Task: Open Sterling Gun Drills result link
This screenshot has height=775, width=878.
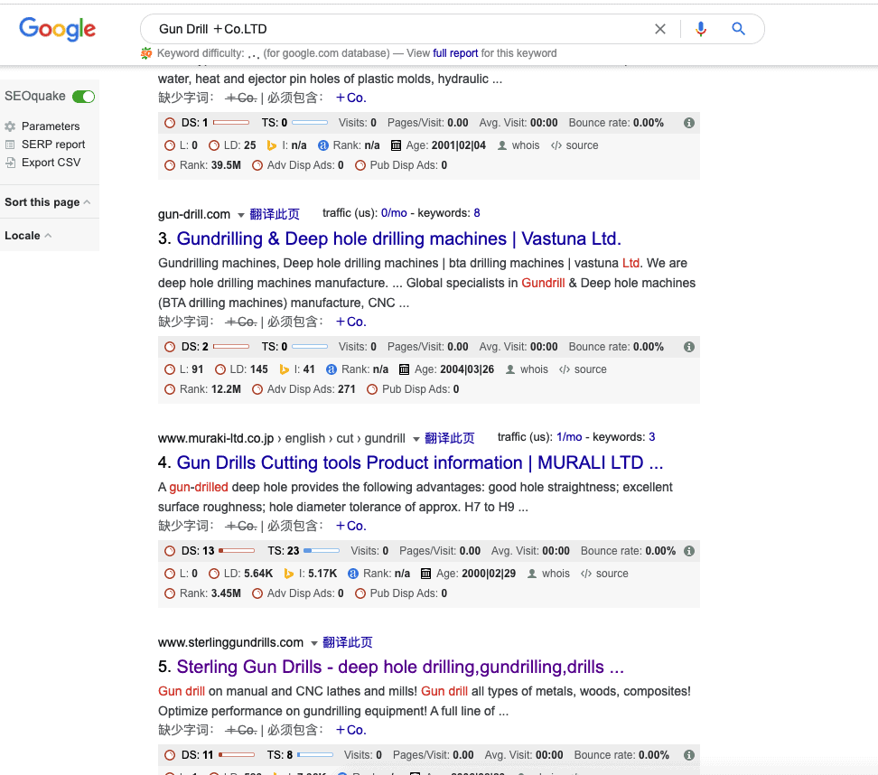Action: (400, 667)
